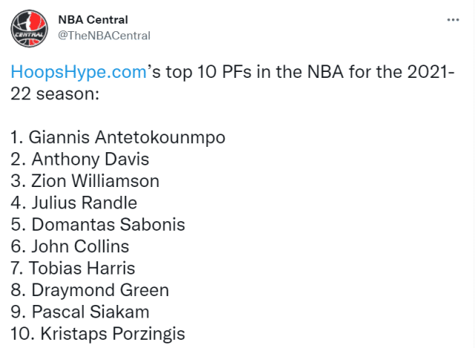Screen dimensions: 475x348
Task: Click on John Collins in the list
Action: [x=70, y=246]
